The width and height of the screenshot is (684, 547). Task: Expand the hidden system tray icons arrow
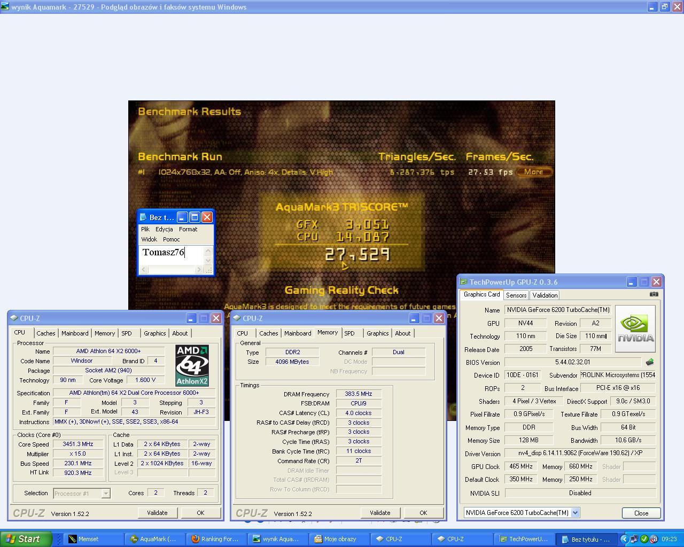[624, 539]
